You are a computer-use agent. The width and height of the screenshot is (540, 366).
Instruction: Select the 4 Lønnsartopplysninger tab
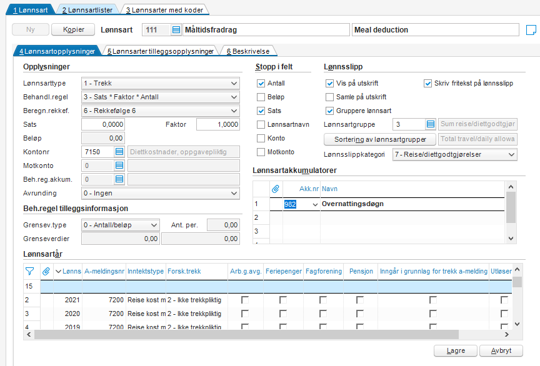(57, 51)
